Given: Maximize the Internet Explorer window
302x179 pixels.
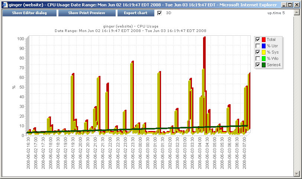Looking at the screenshot, I should [290, 5].
